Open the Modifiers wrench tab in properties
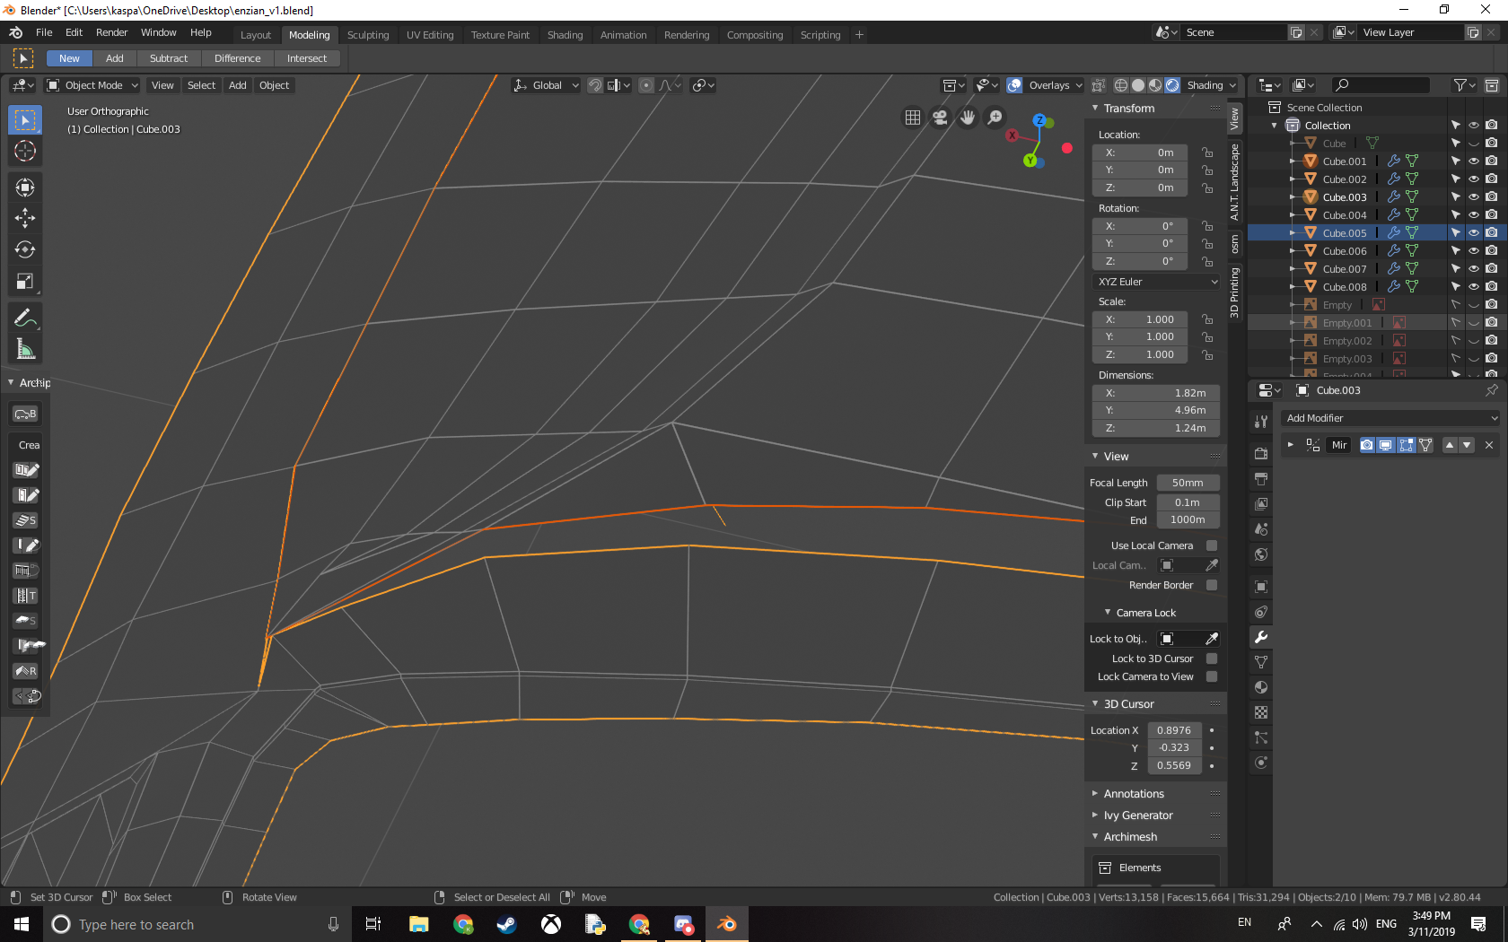The image size is (1508, 942). pyautogui.click(x=1261, y=637)
